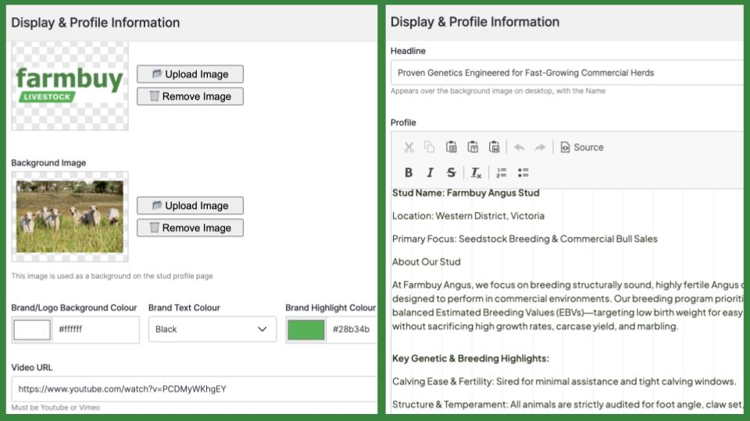Image resolution: width=750 pixels, height=421 pixels.
Task: Click the cattle background image thumbnail
Action: [x=70, y=216]
